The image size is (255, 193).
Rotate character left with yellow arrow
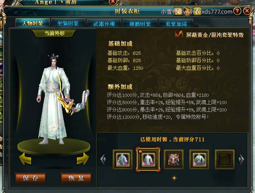coord(26,158)
